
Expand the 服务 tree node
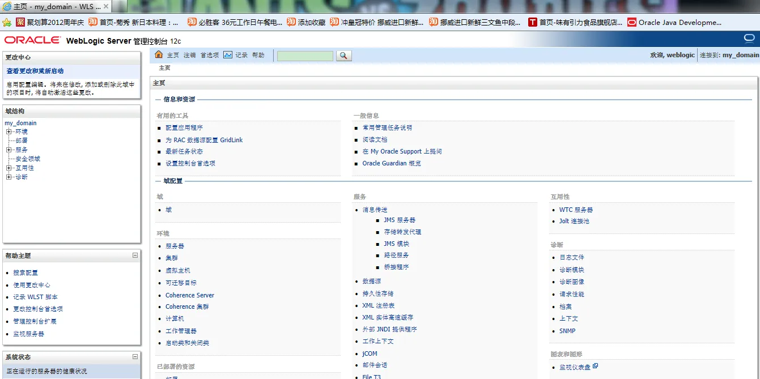click(9, 150)
